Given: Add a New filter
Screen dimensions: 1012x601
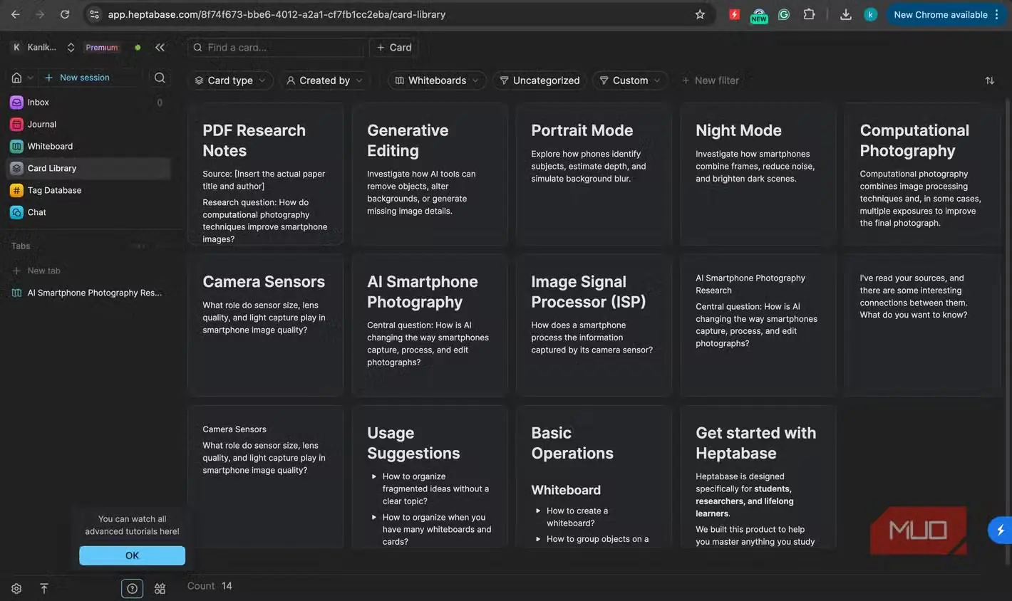Looking at the screenshot, I should tap(711, 80).
